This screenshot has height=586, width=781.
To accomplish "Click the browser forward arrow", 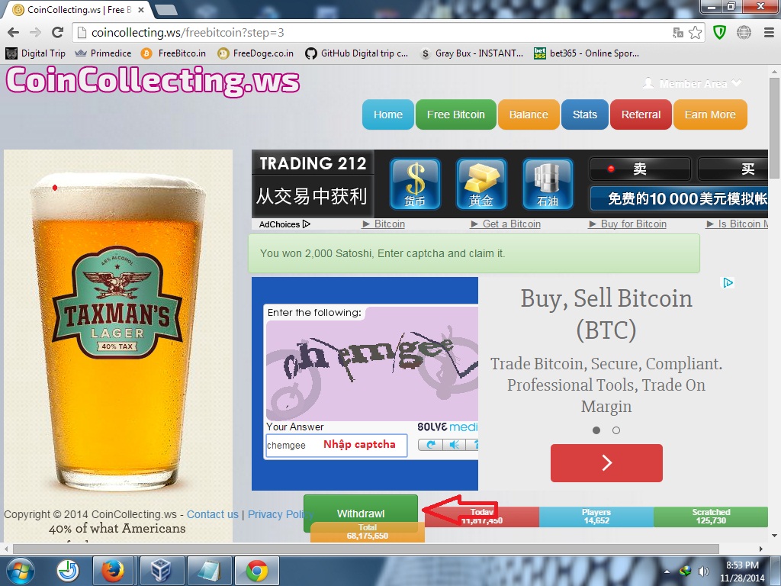I will pos(35,32).
